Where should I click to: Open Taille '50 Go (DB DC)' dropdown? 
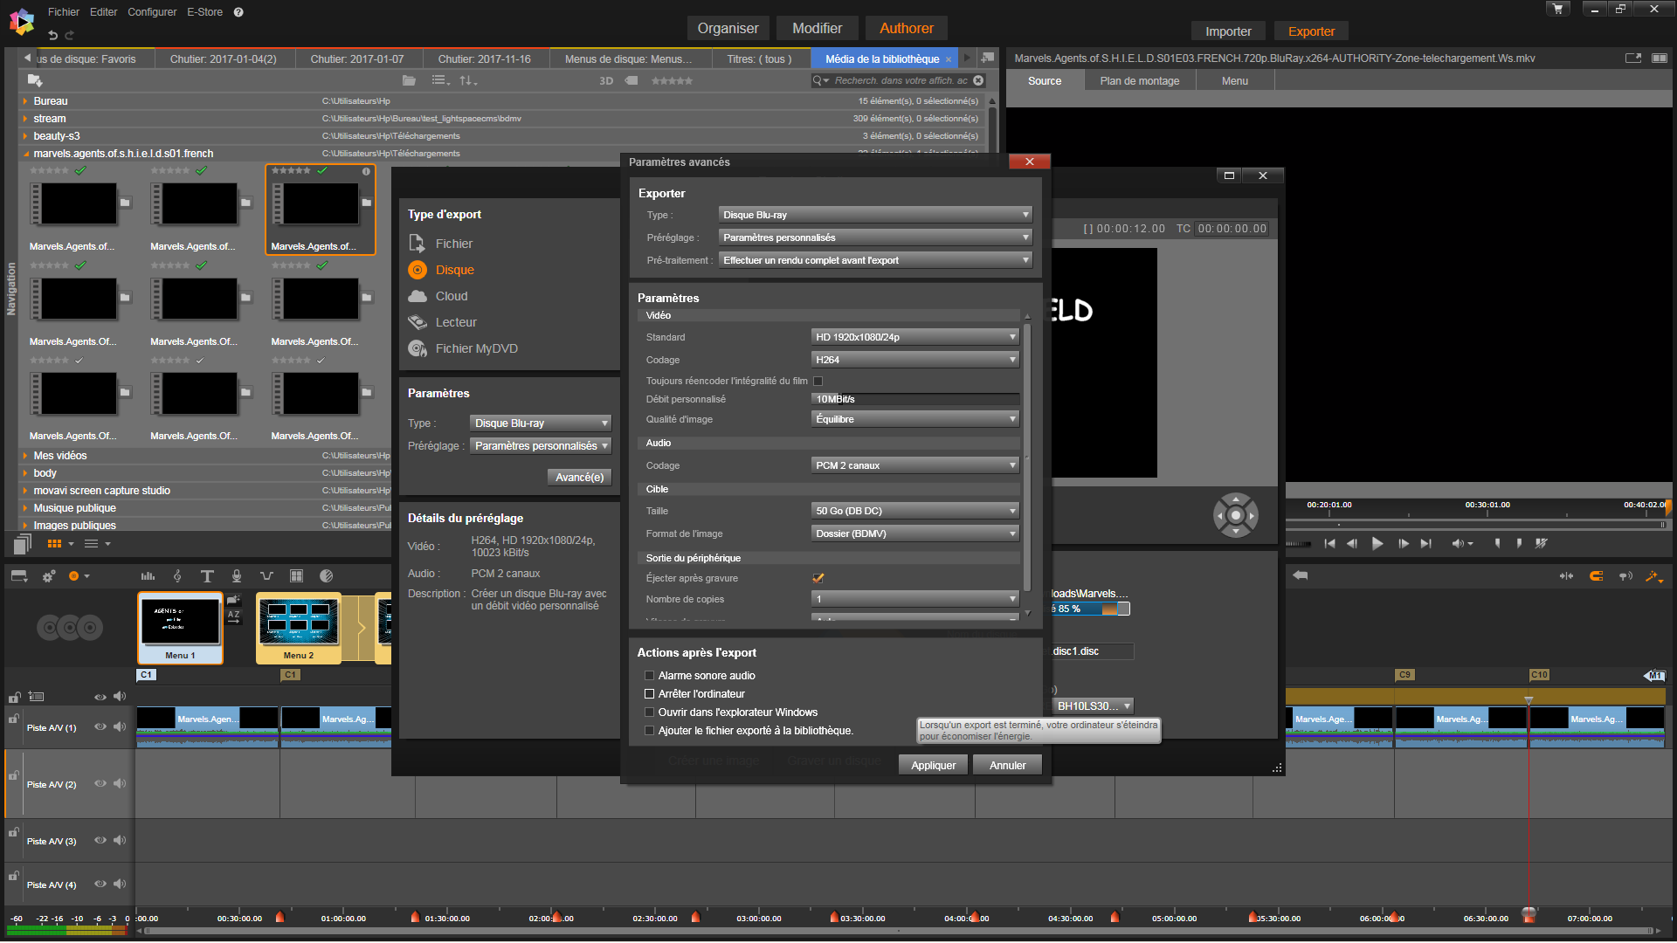tap(915, 511)
